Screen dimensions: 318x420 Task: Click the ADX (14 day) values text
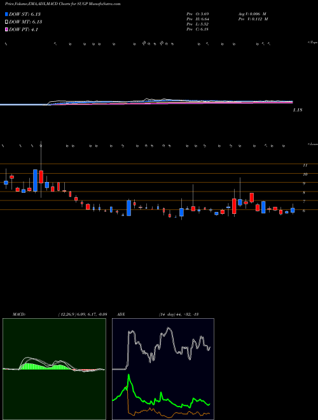pos(179,314)
